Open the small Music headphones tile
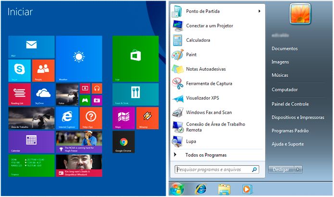 click(x=97, y=88)
